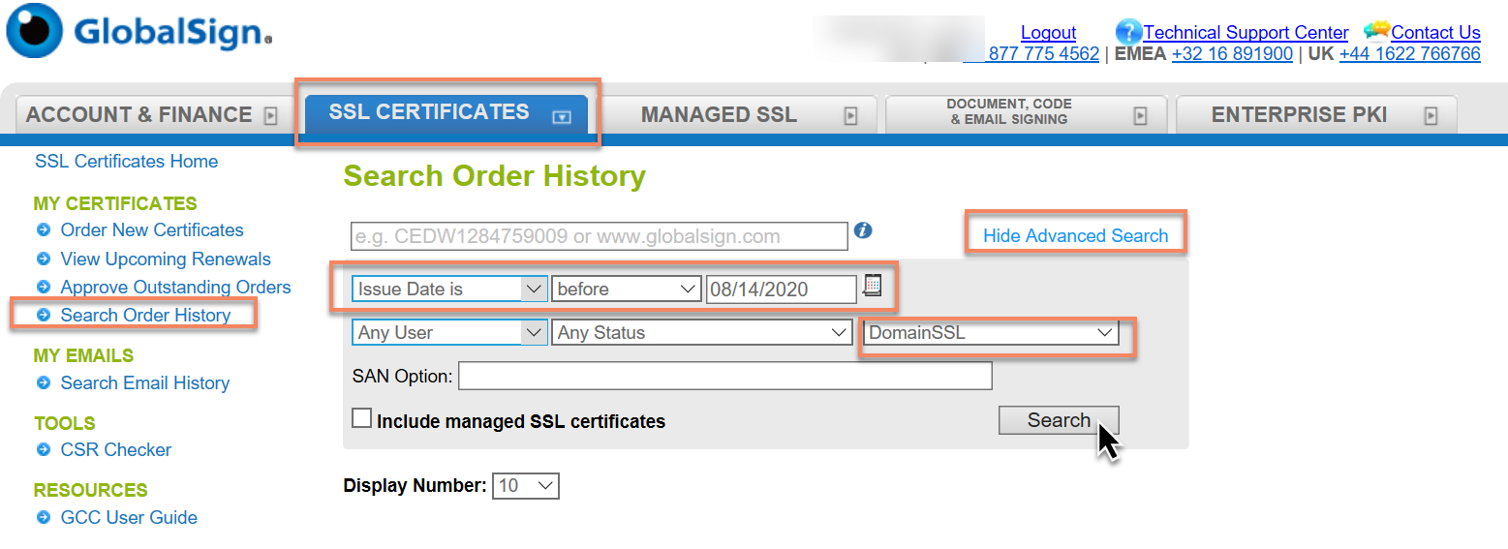Image resolution: width=1508 pixels, height=549 pixels.
Task: Change the Display Number dropdown
Action: [x=526, y=485]
